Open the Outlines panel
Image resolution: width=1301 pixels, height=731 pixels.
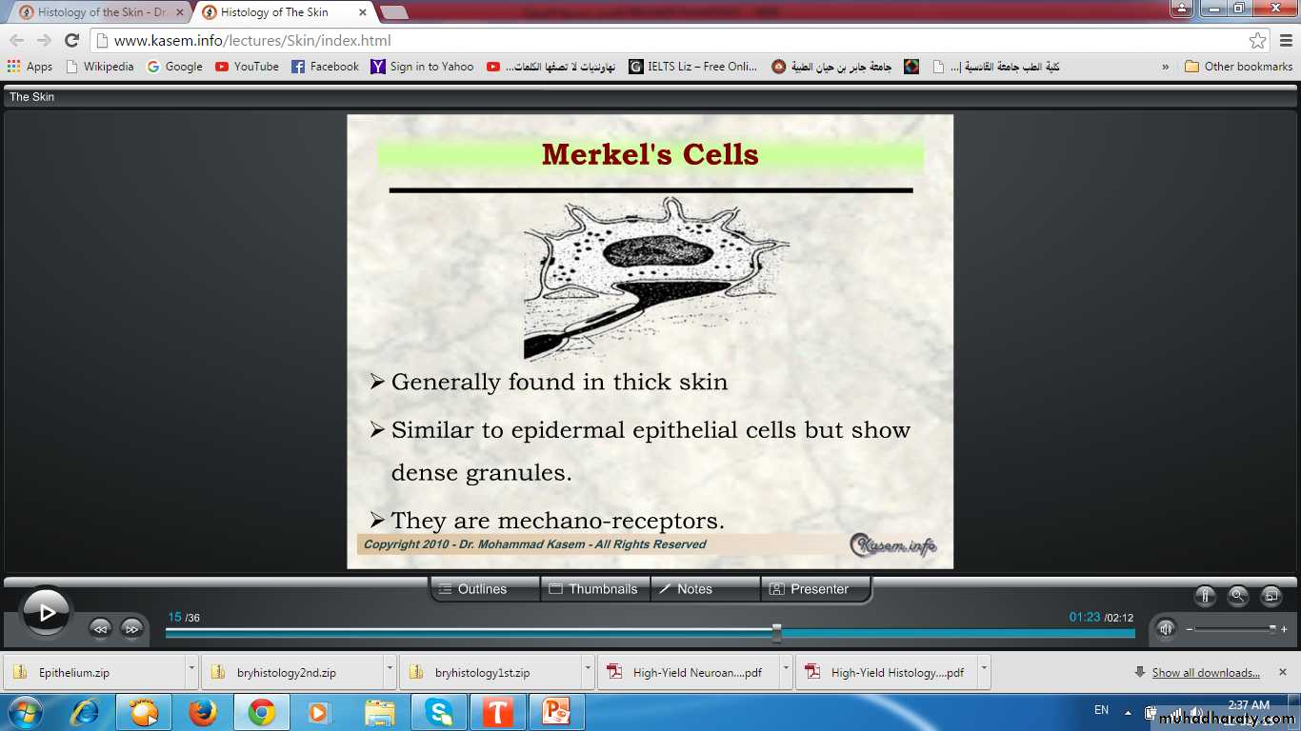pyautogui.click(x=484, y=589)
